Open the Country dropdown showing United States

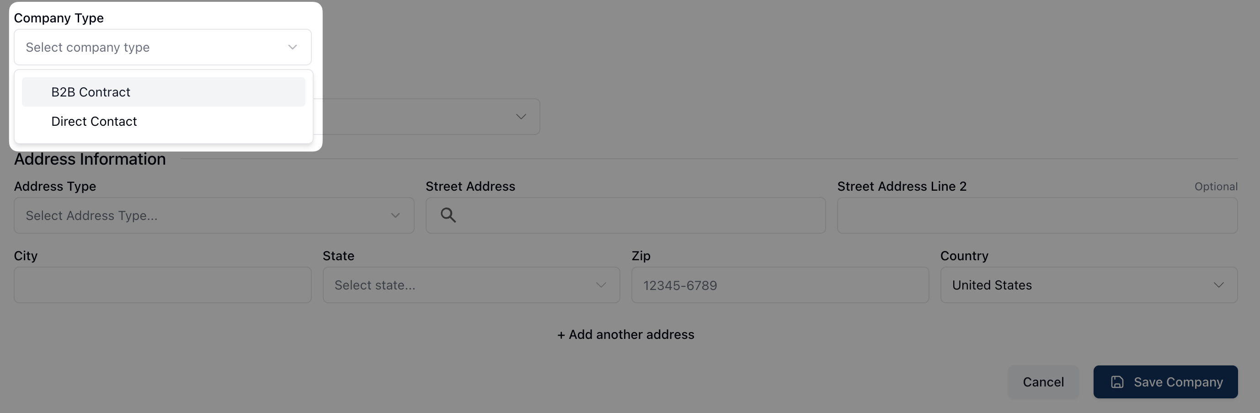[x=1076, y=285]
